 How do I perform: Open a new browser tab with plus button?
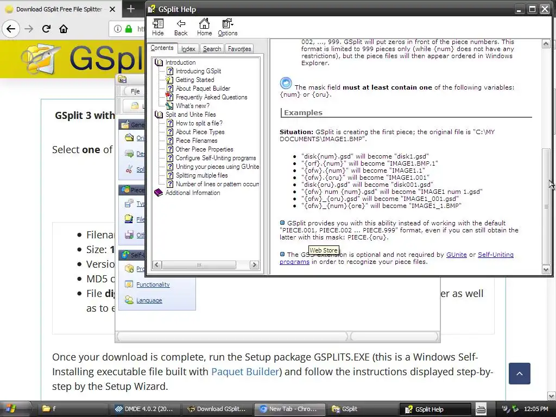point(130,9)
